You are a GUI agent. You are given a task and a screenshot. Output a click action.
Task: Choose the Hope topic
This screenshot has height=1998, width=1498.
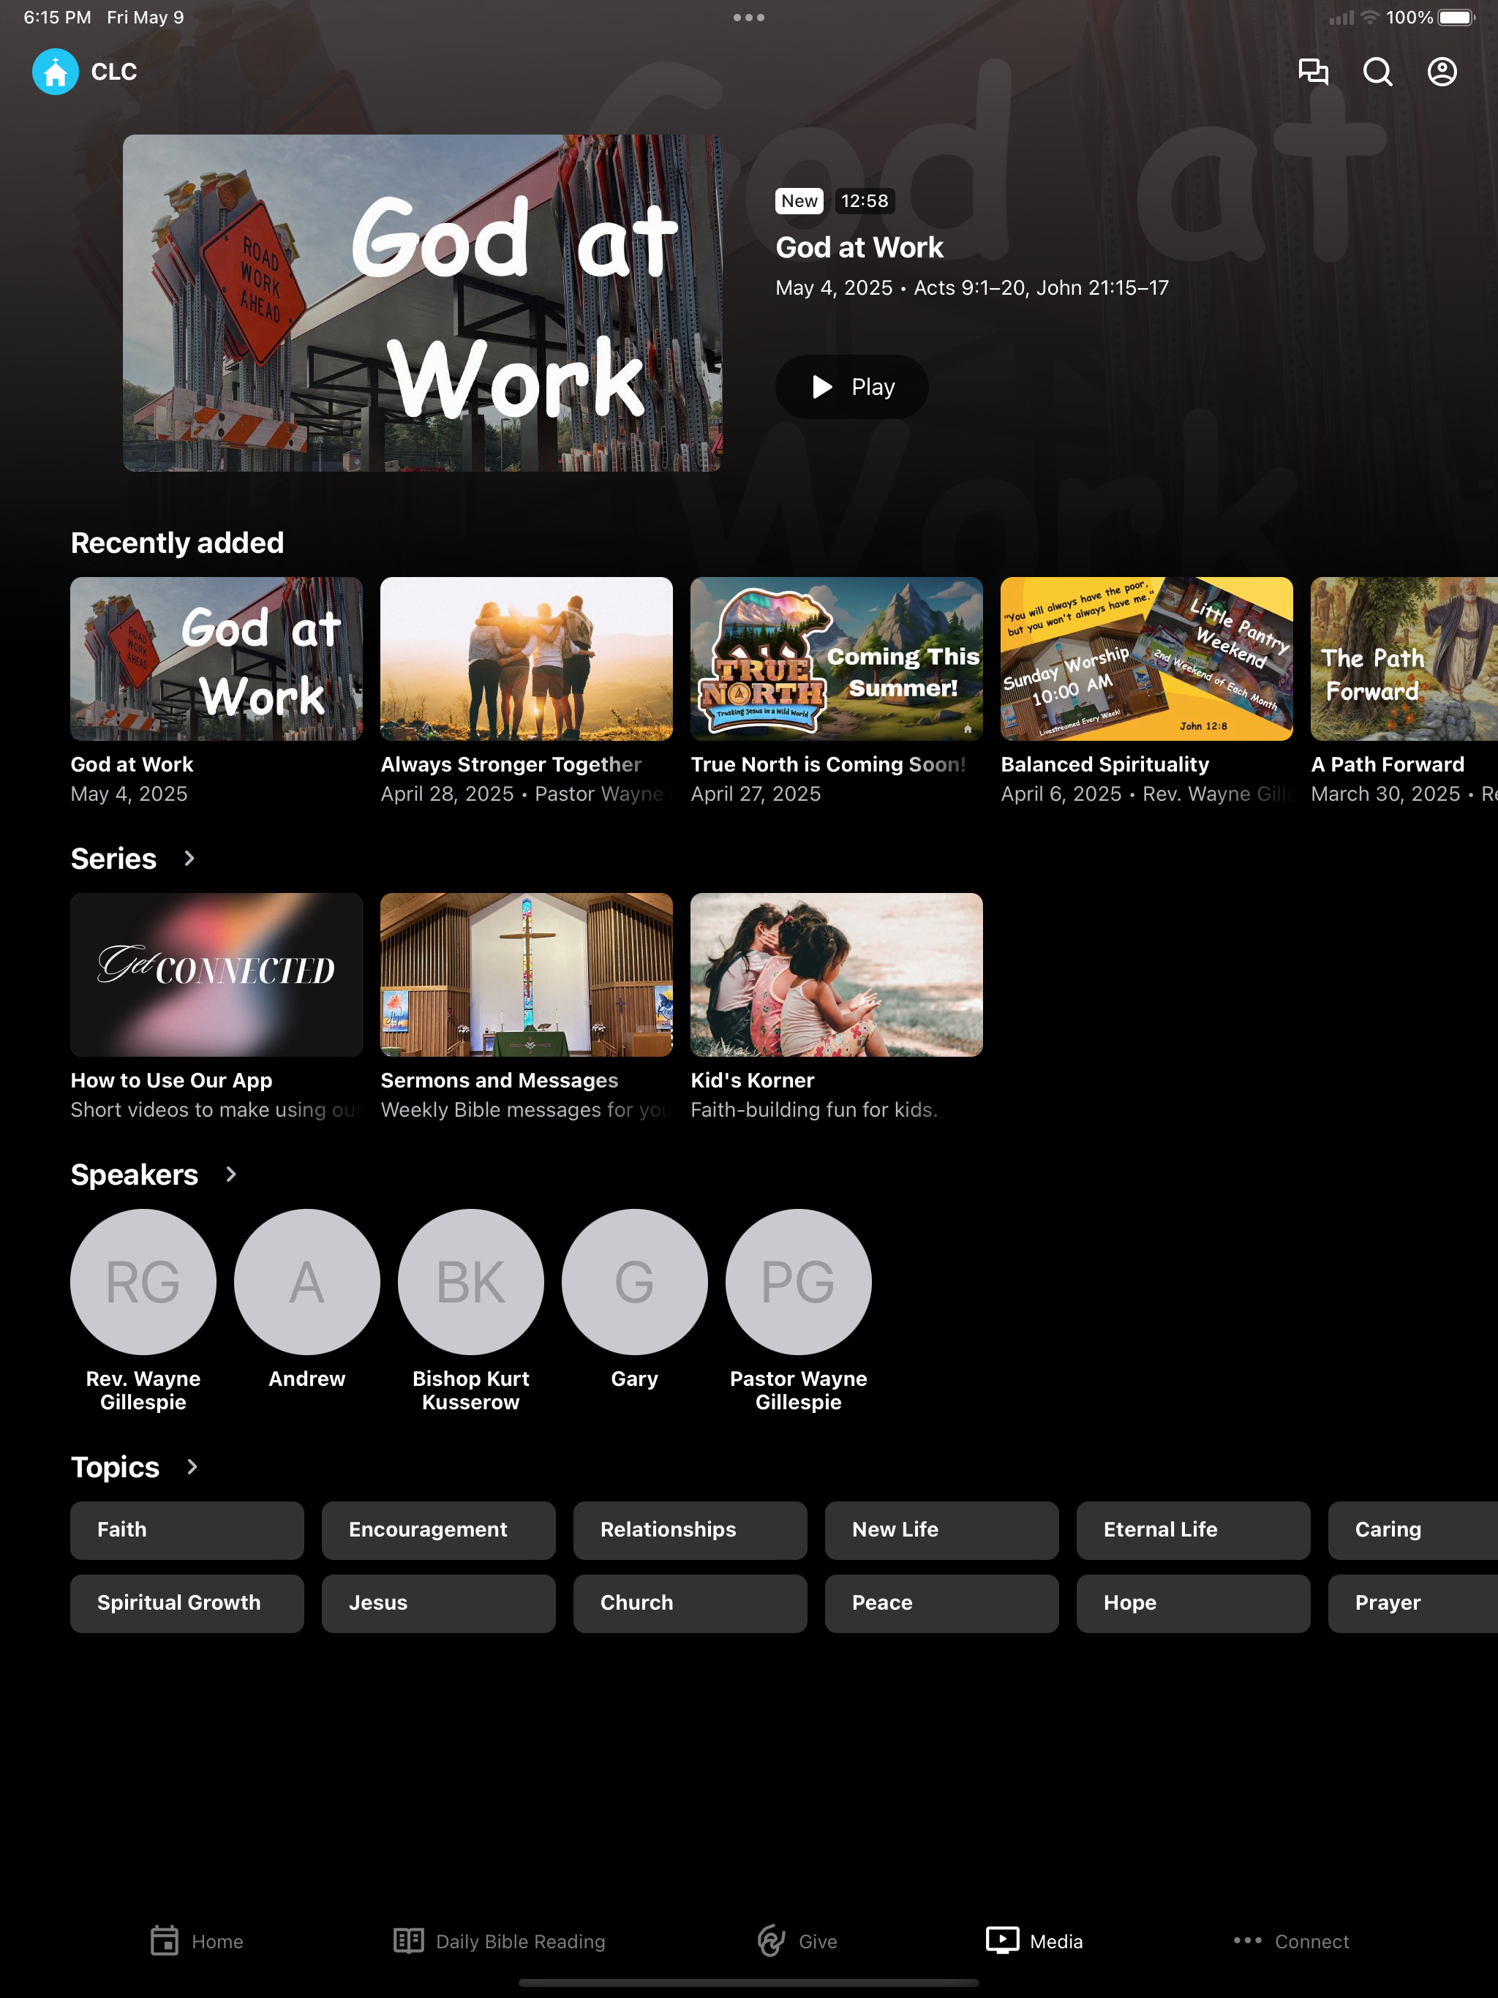click(x=1192, y=1603)
